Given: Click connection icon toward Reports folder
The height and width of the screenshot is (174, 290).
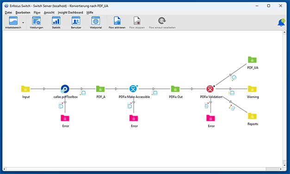Looking at the screenshot, I should [x=232, y=108].
